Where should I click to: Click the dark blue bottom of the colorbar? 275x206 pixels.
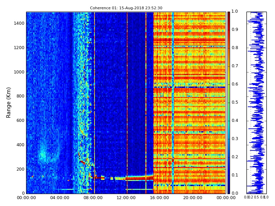pyautogui.click(x=229, y=190)
